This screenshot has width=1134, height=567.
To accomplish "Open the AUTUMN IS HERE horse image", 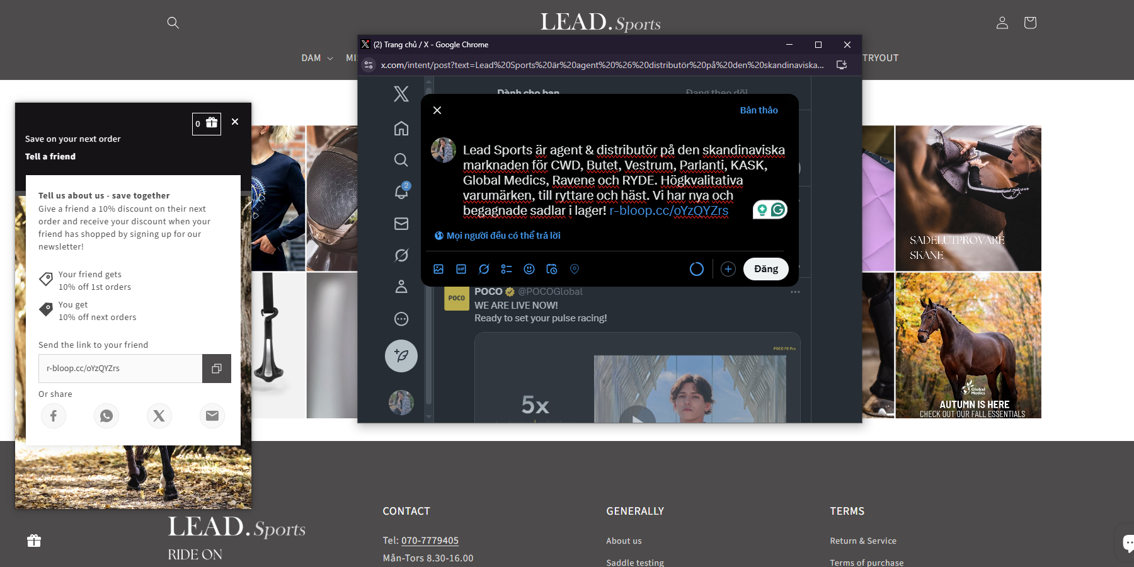I will point(968,345).
